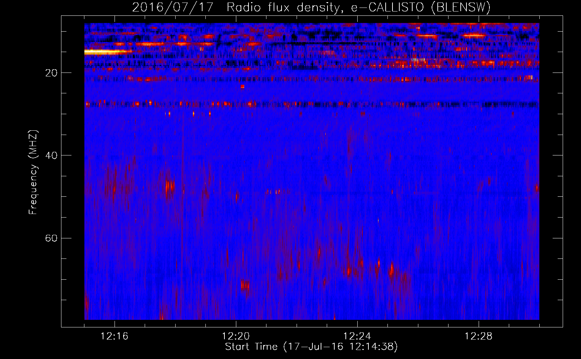Click the plot title "Radio flux density, e-CALLISTO (BLENSW)"
The width and height of the screenshot is (581, 359).
(358, 8)
